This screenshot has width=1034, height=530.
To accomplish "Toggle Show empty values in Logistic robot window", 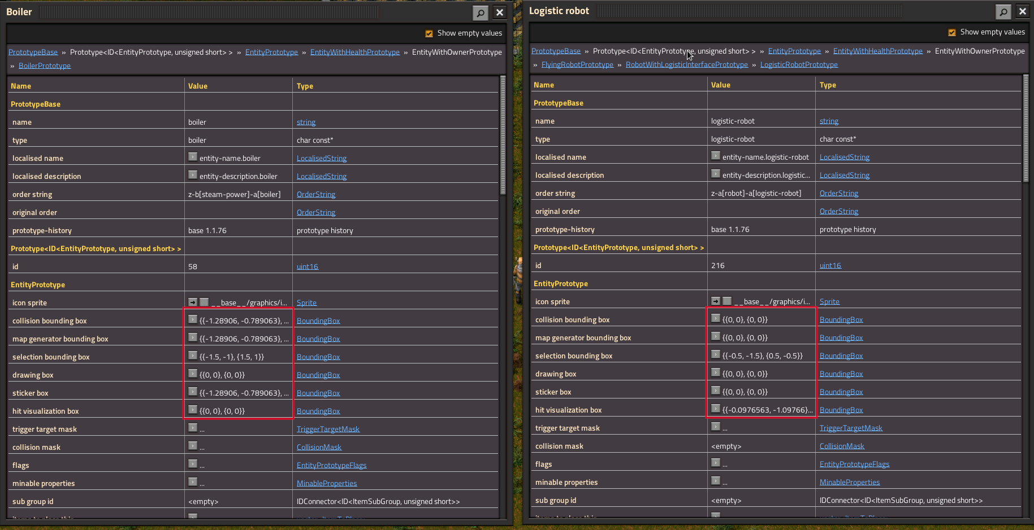I will 952,32.
